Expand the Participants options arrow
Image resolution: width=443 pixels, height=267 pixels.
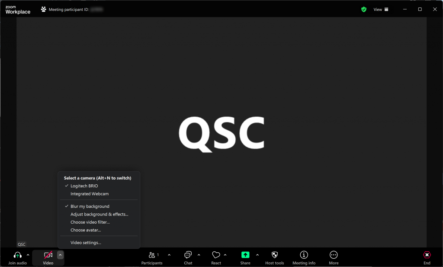169,255
